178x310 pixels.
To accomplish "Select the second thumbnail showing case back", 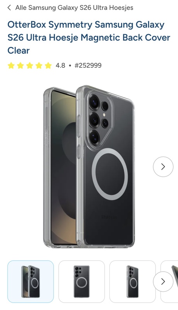I will pyautogui.click(x=81, y=282).
